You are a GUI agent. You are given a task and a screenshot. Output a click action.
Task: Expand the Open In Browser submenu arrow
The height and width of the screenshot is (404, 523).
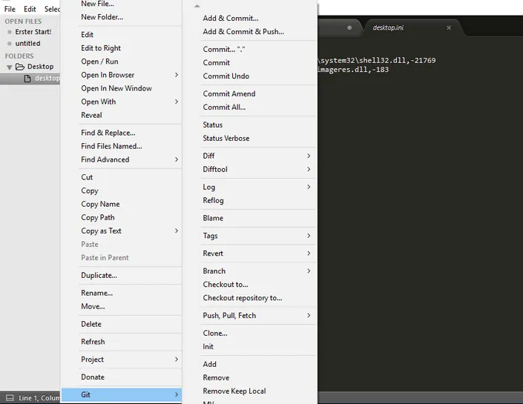click(x=177, y=75)
